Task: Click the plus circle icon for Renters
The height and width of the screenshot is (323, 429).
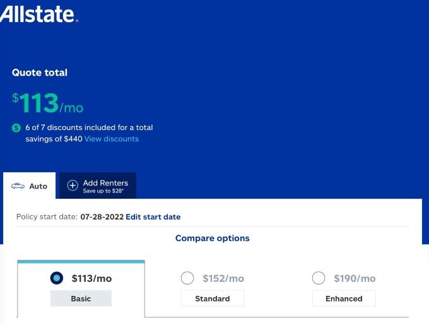Action: [x=73, y=185]
